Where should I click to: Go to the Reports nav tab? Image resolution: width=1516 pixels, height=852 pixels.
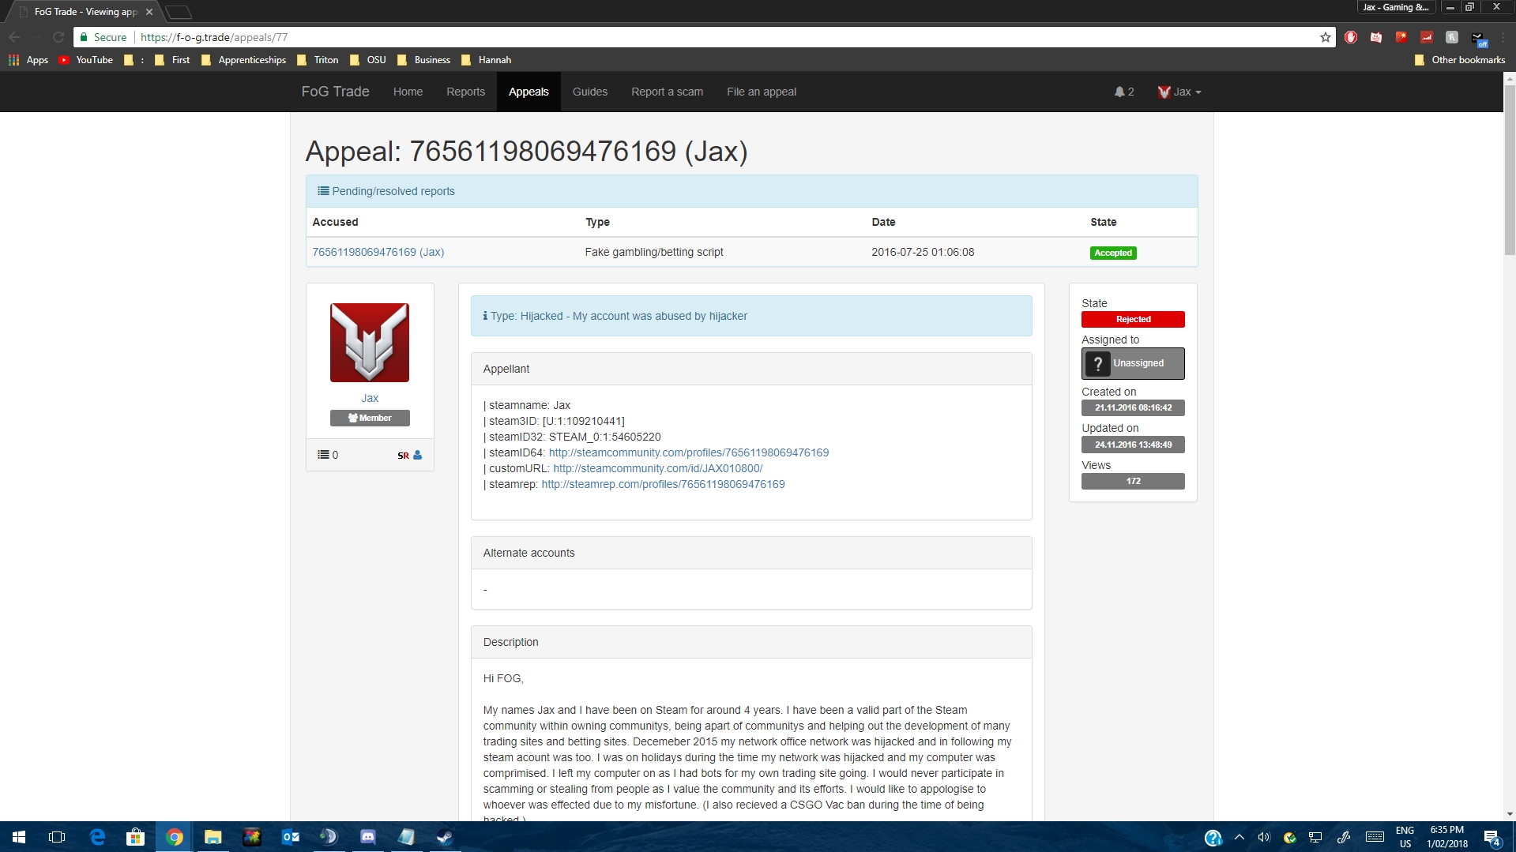click(465, 92)
